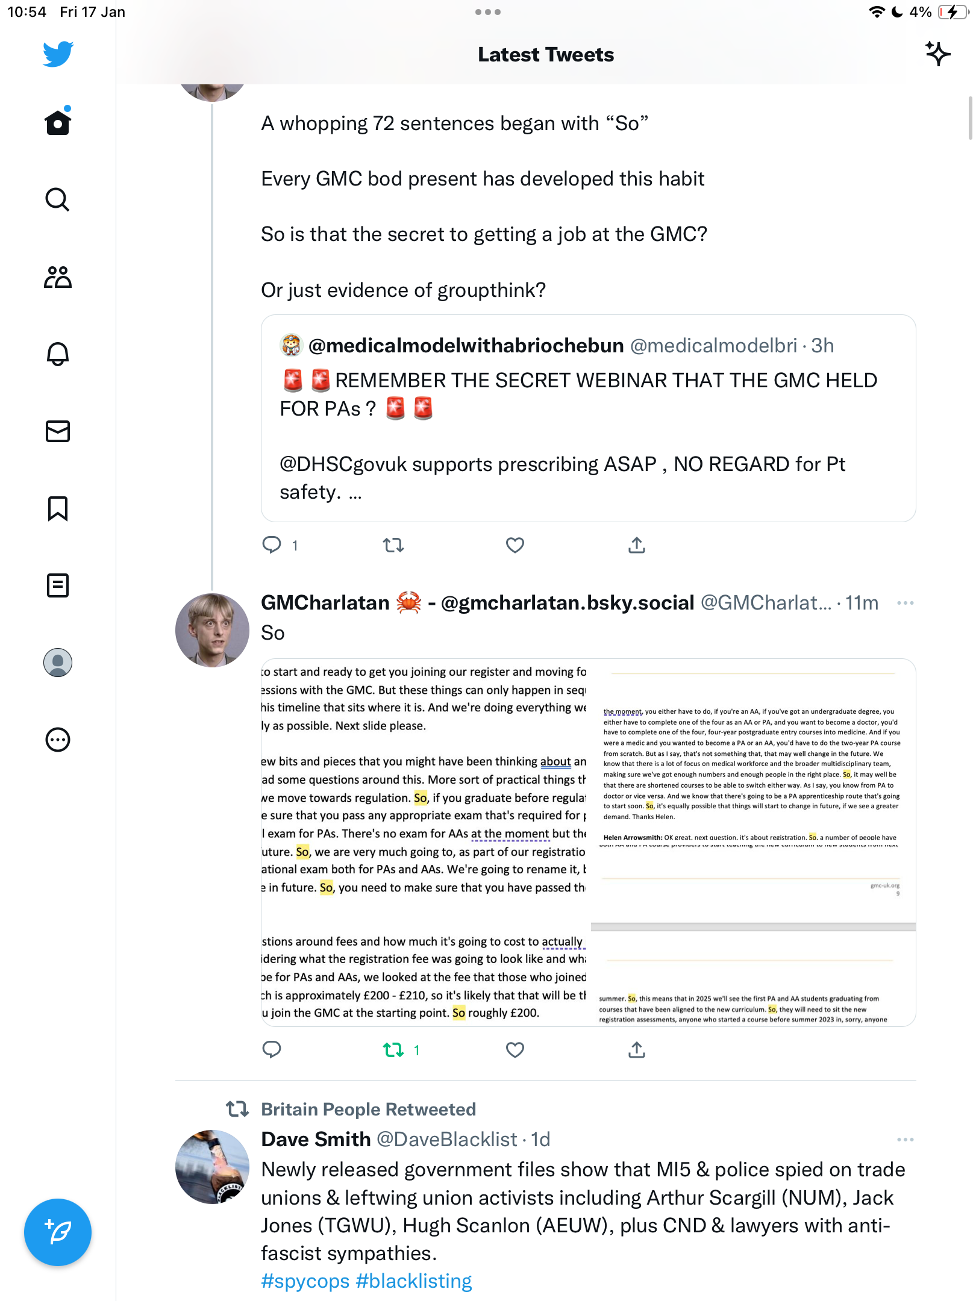Like the groupthink tweet
This screenshot has height=1301, width=976.
point(515,545)
